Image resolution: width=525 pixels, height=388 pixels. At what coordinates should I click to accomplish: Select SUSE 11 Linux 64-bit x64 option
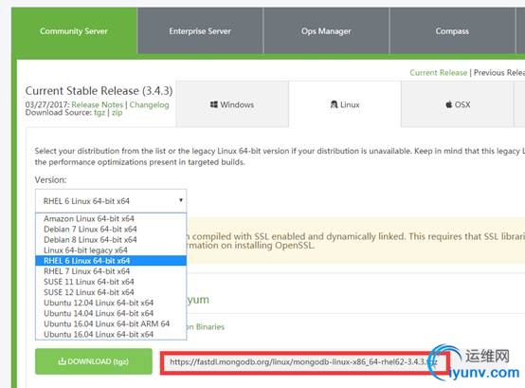[x=111, y=282]
